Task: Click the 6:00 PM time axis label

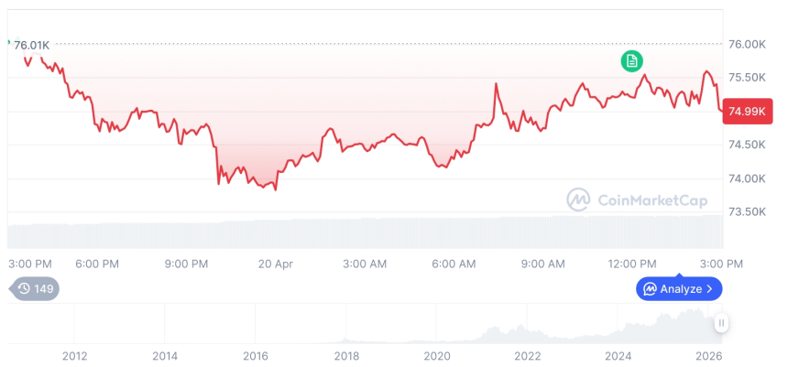Action: pos(97,264)
